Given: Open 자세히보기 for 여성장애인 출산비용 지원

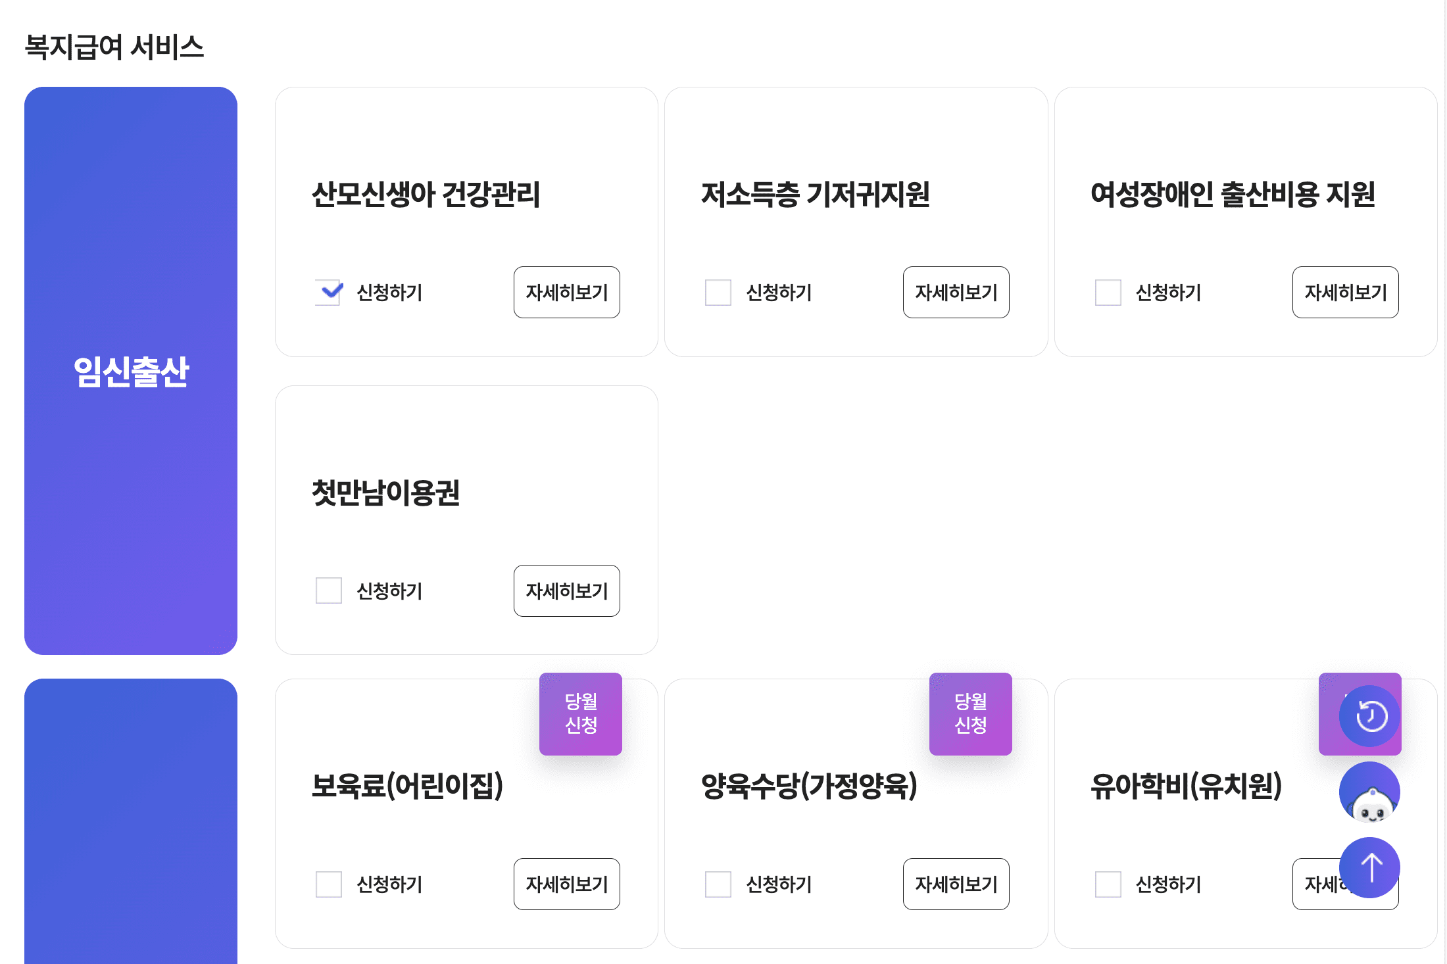Looking at the screenshot, I should coord(1345,293).
